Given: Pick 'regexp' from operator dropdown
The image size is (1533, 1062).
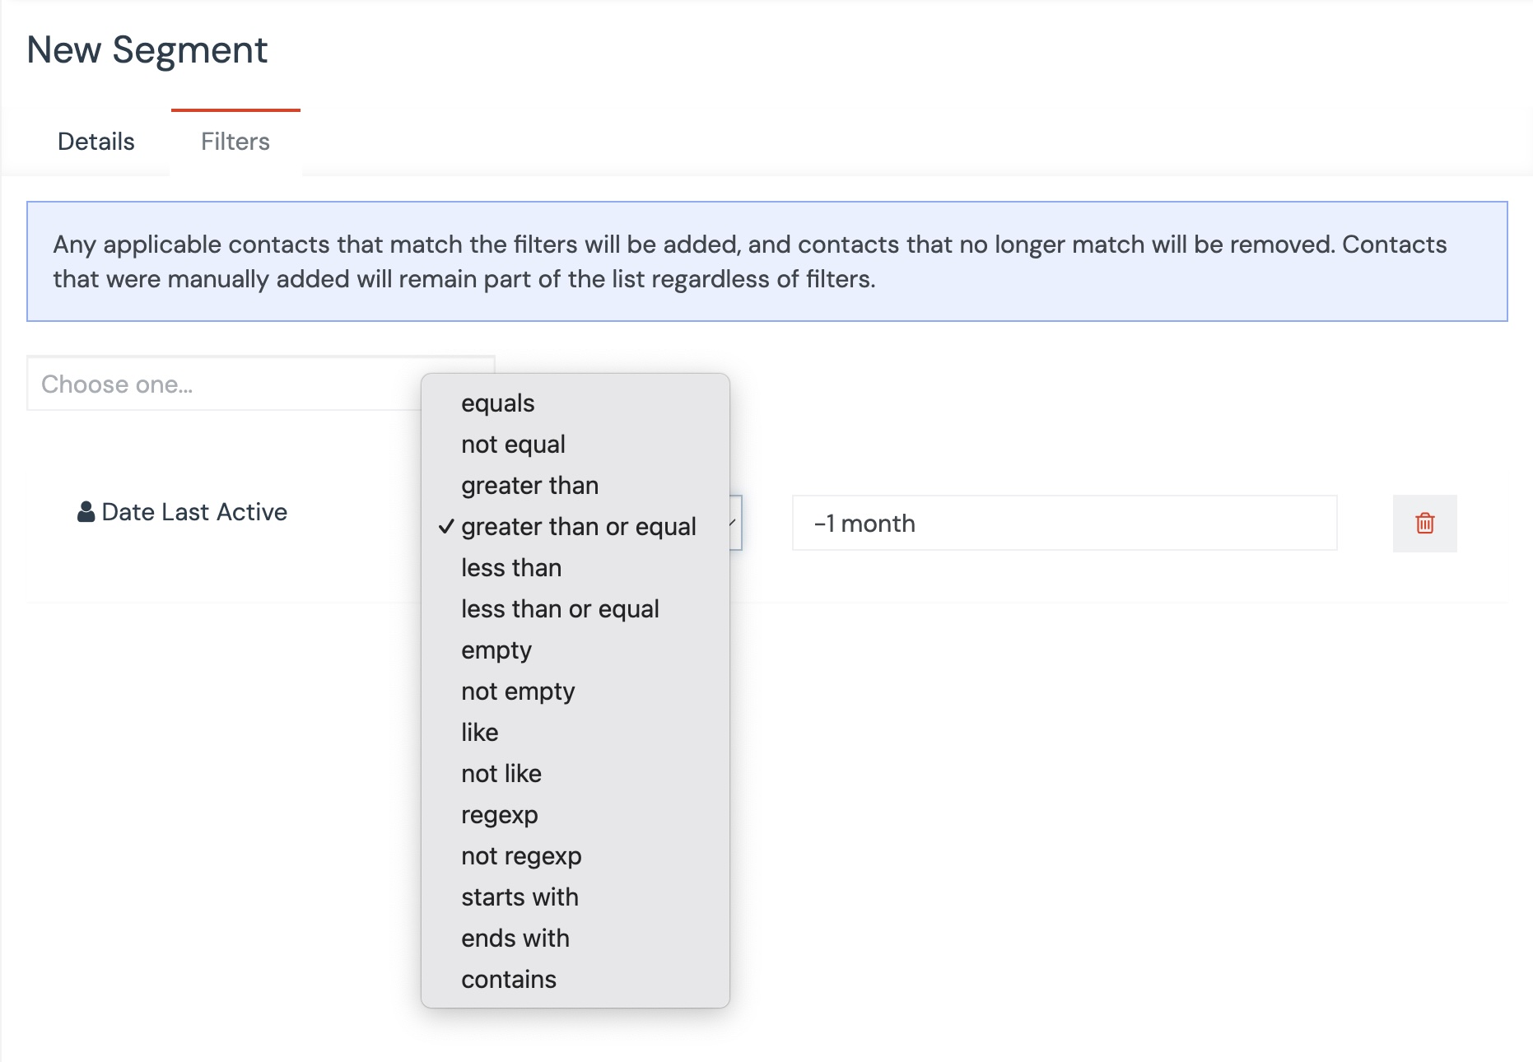Looking at the screenshot, I should click(x=500, y=815).
